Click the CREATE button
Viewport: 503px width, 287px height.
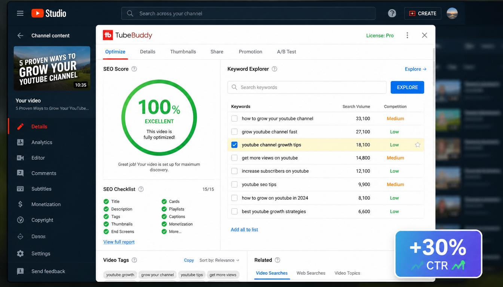[423, 13]
